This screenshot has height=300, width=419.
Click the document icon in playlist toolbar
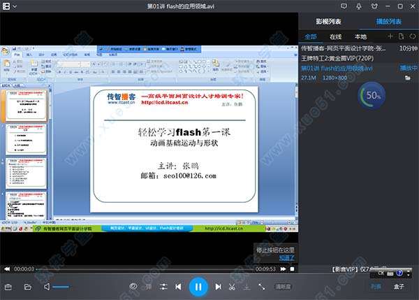point(401,36)
